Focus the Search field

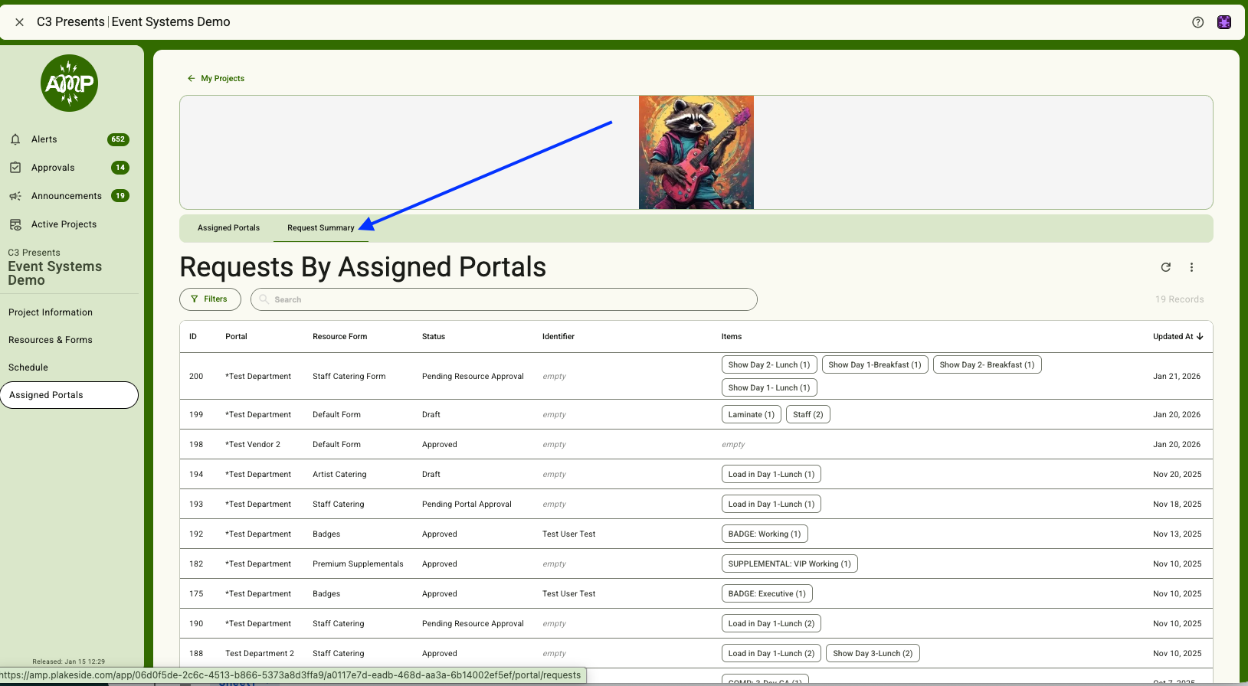tap(504, 299)
